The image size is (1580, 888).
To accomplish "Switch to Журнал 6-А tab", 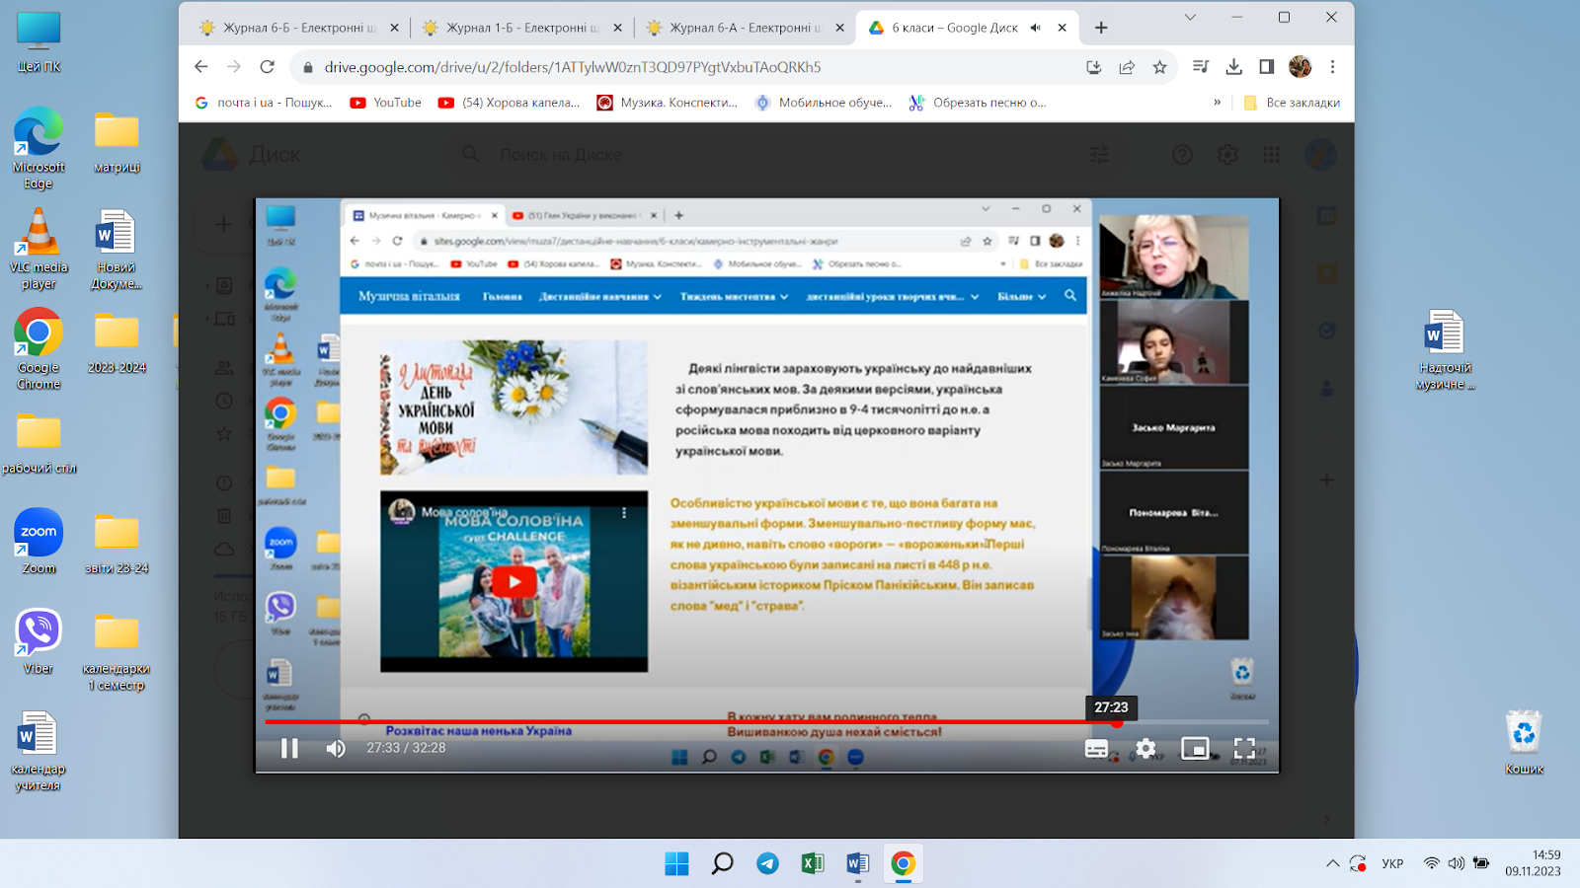I will coord(746,28).
